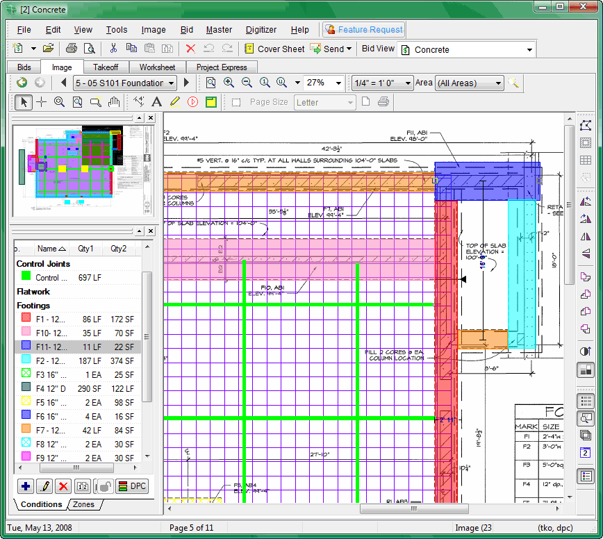Select the yellow Highlighter tool

174,102
